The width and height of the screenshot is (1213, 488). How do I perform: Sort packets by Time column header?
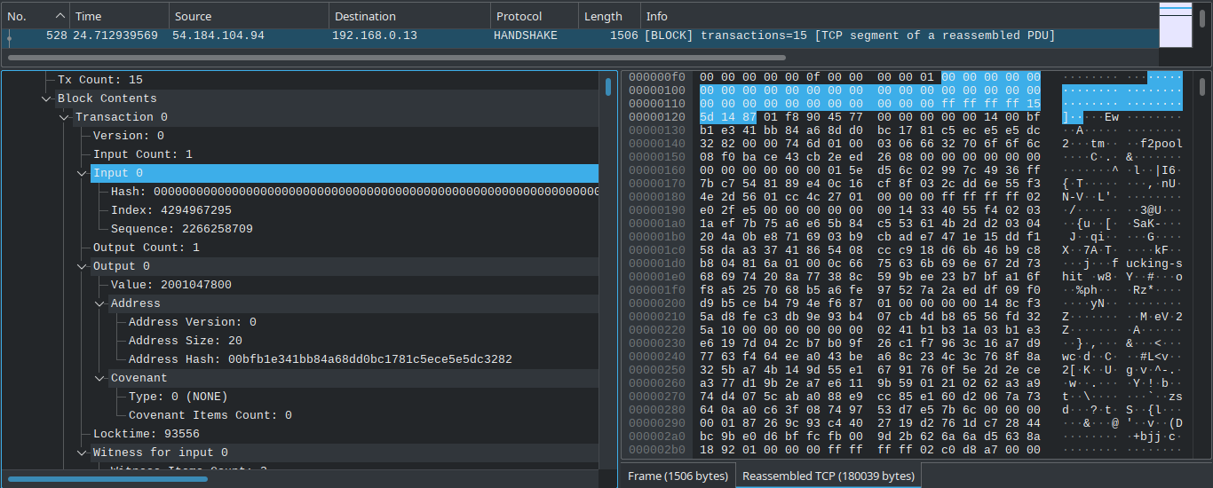pos(119,16)
